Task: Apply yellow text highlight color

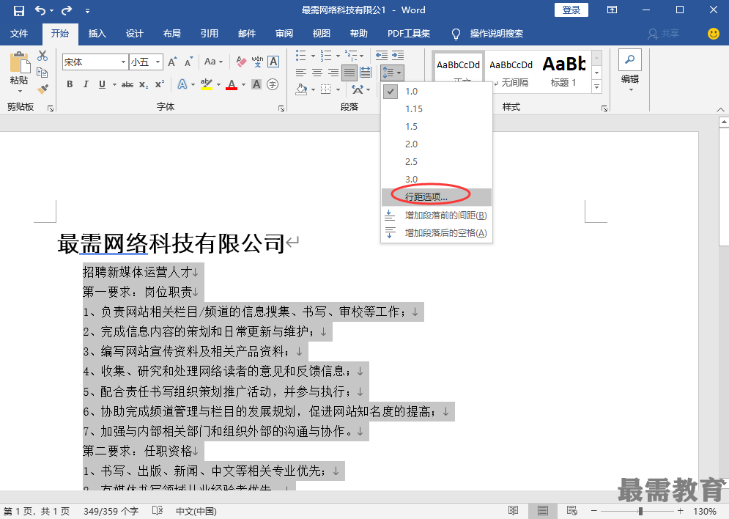Action: 206,84
